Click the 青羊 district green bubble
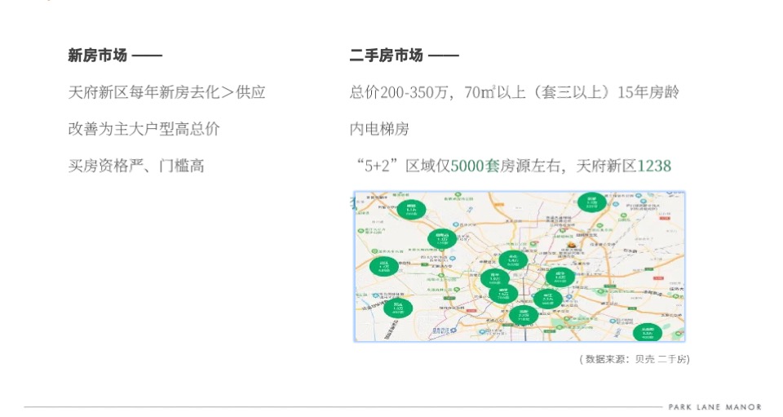The height and width of the screenshot is (417, 783). (494, 278)
